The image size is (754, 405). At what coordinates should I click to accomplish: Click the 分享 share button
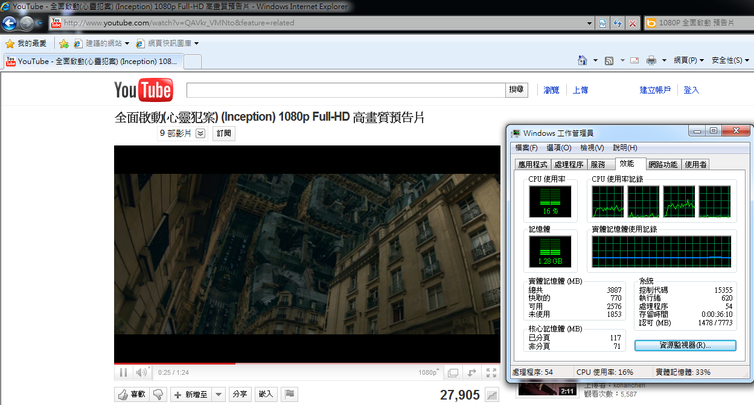point(240,394)
